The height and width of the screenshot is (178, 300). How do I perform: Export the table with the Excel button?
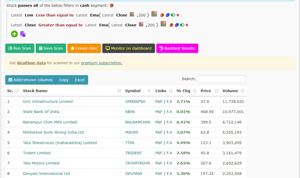[80, 80]
